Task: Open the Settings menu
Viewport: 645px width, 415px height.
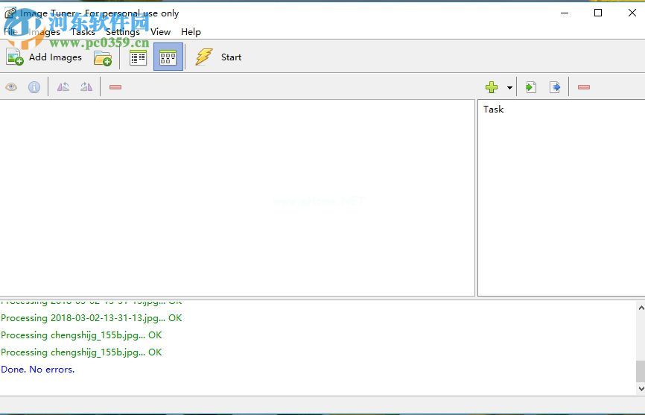Action: pyautogui.click(x=122, y=32)
